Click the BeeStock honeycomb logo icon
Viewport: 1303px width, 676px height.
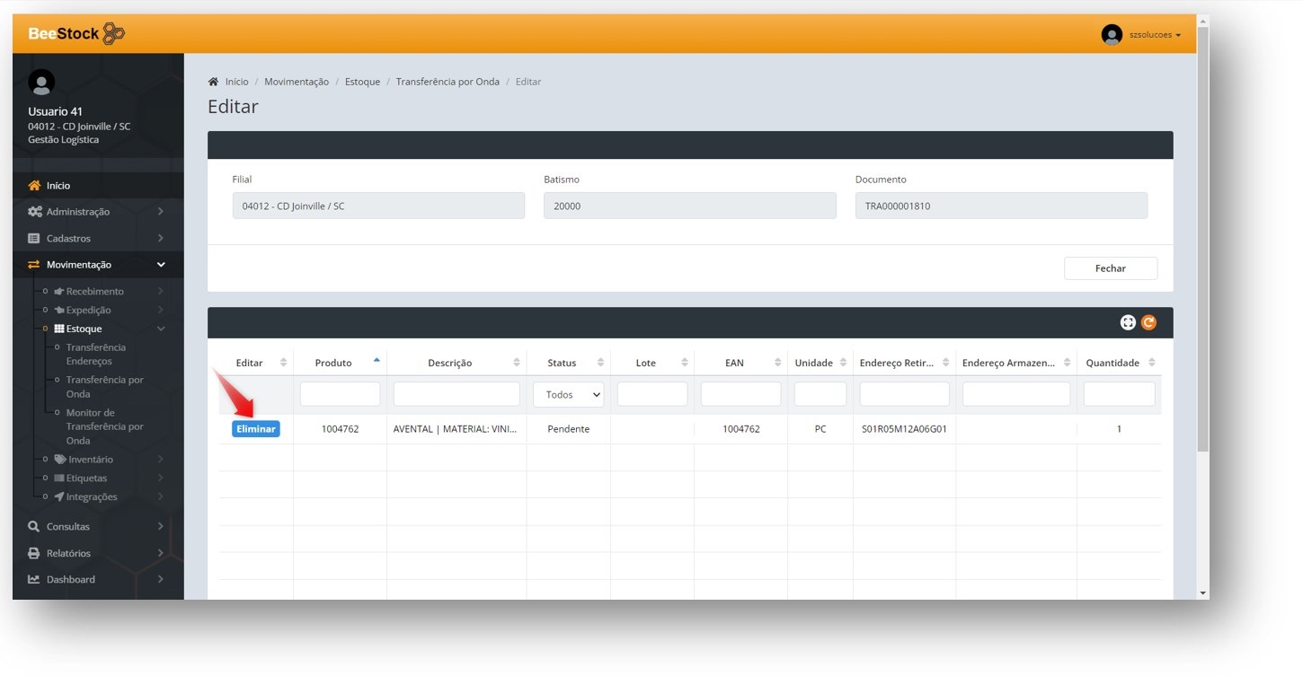click(x=113, y=34)
